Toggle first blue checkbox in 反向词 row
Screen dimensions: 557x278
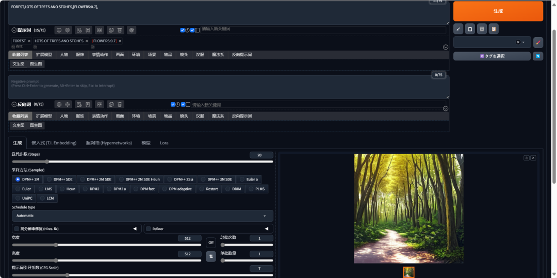[x=173, y=104]
